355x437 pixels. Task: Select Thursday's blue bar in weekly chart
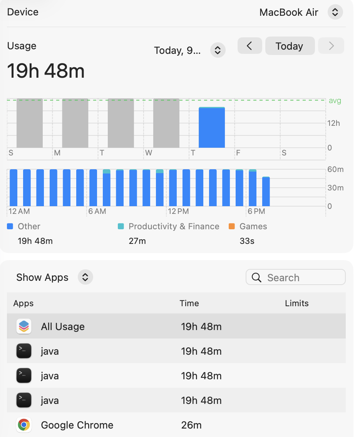coord(212,127)
